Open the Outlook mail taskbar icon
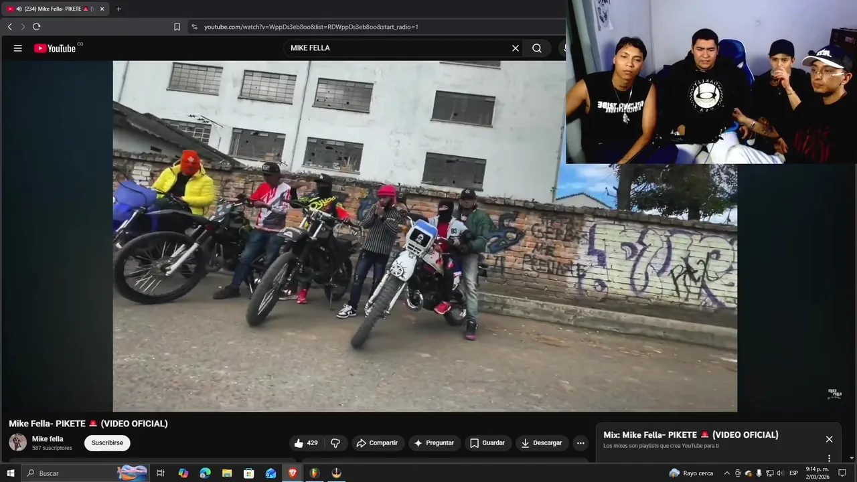 click(270, 473)
